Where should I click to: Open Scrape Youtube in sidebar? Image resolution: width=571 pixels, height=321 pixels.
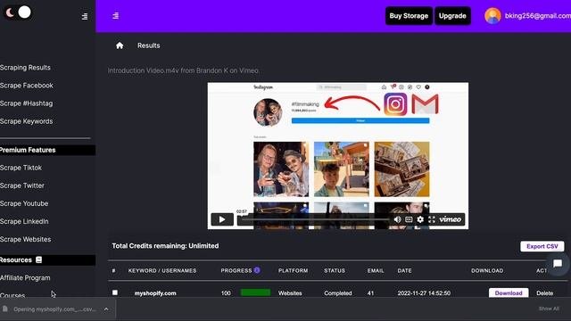[x=24, y=203]
